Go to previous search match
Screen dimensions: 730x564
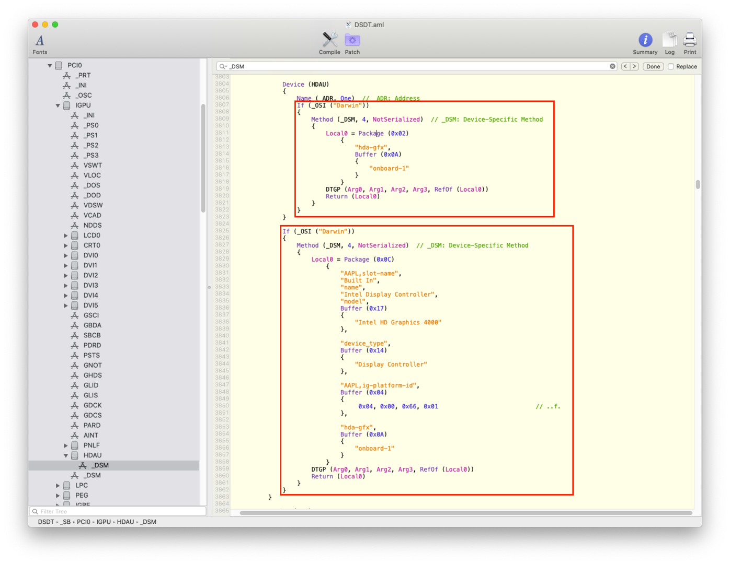click(625, 66)
